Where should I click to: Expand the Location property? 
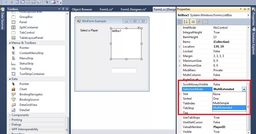coord(179,47)
